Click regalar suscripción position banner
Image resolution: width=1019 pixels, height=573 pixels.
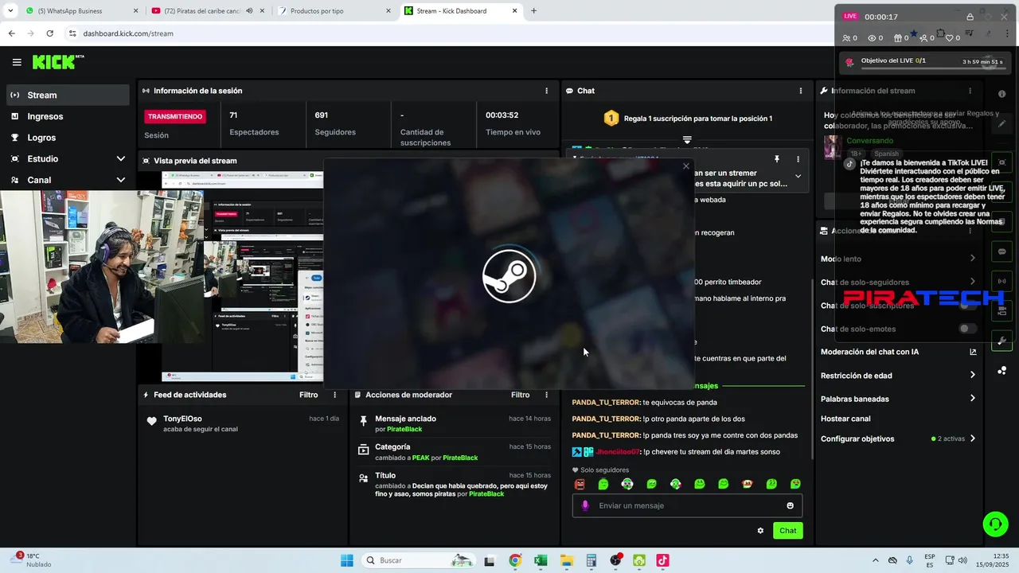687,119
